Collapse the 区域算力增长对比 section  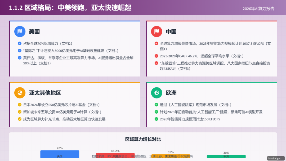[144, 139]
